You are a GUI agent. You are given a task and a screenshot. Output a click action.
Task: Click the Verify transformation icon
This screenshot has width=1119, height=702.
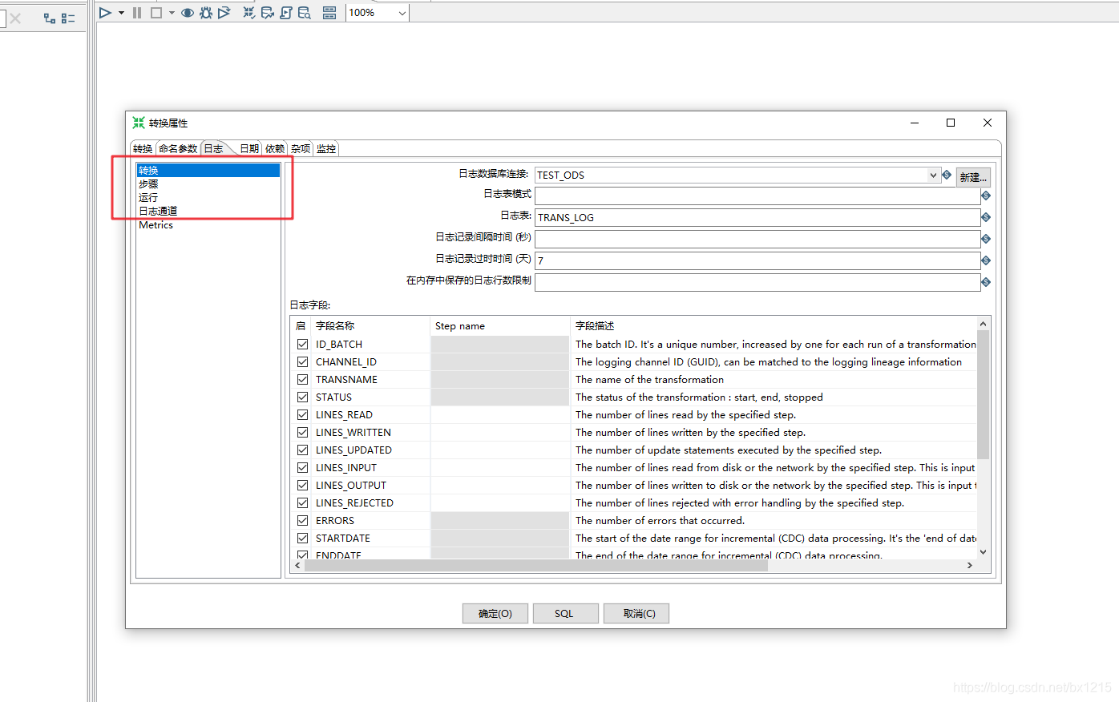coord(249,13)
